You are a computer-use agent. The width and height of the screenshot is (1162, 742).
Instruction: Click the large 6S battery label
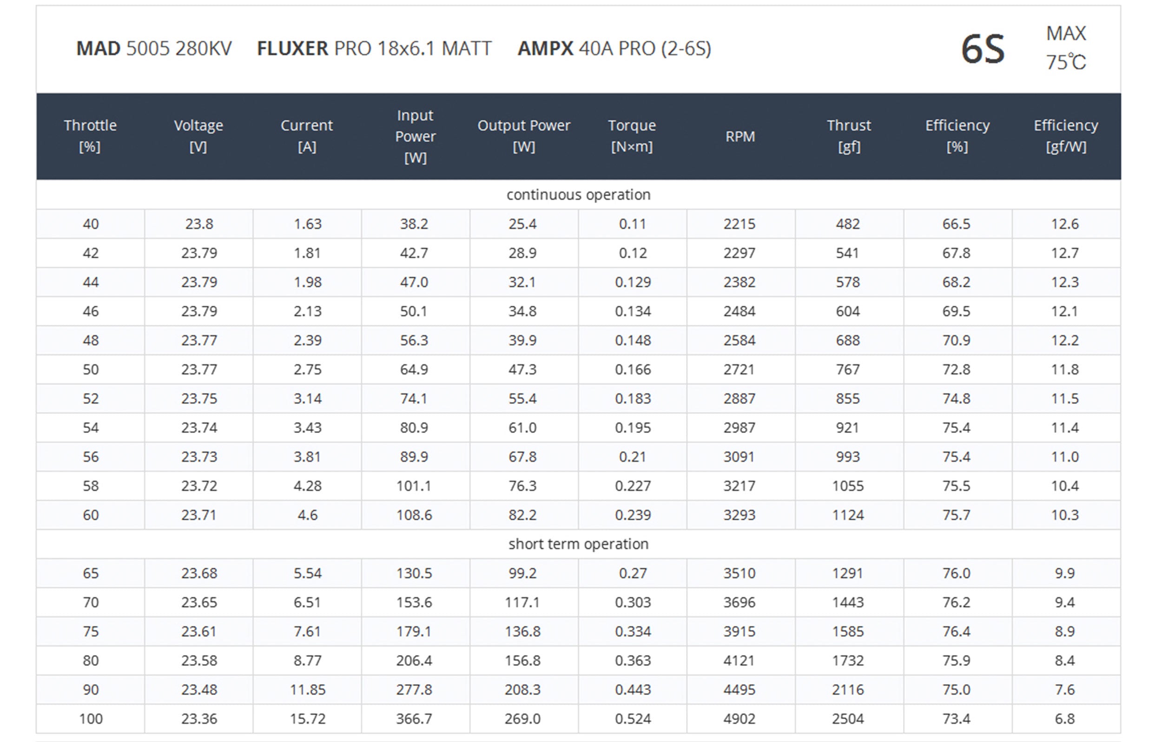click(x=983, y=49)
